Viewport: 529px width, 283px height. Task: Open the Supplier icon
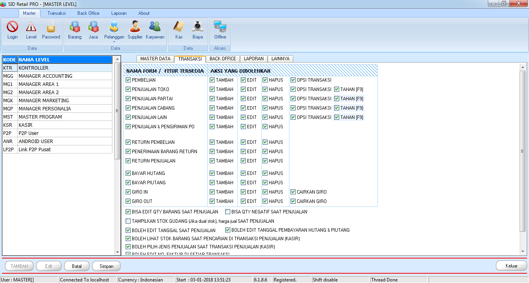tap(135, 30)
